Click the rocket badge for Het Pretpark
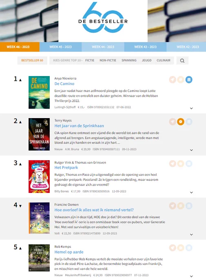 point(173,164)
